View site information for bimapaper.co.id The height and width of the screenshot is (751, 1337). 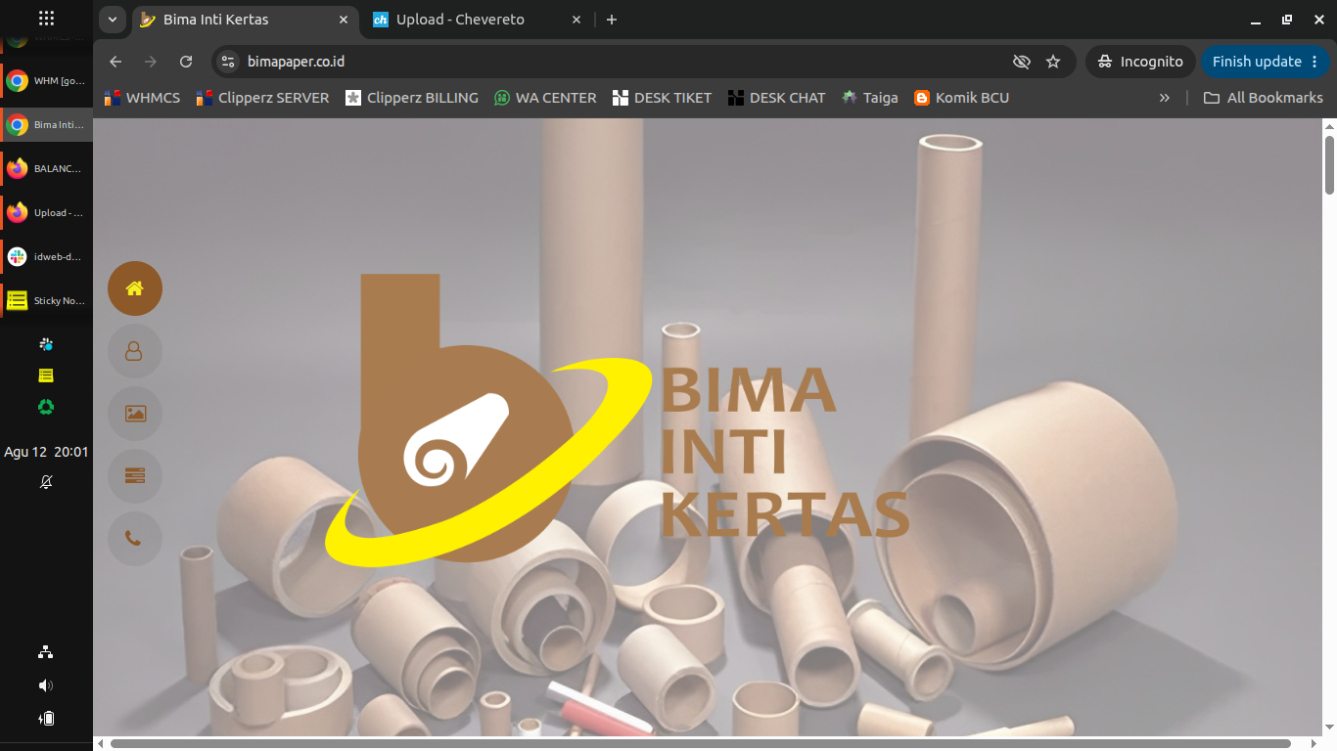pos(228,62)
